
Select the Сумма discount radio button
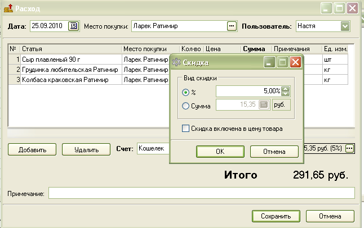tap(185, 106)
